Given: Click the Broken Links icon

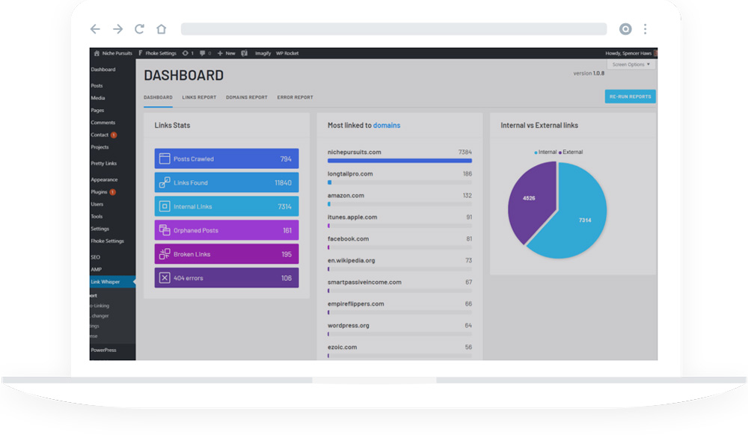Looking at the screenshot, I should coord(165,254).
